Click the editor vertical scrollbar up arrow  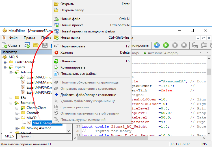point(209,58)
